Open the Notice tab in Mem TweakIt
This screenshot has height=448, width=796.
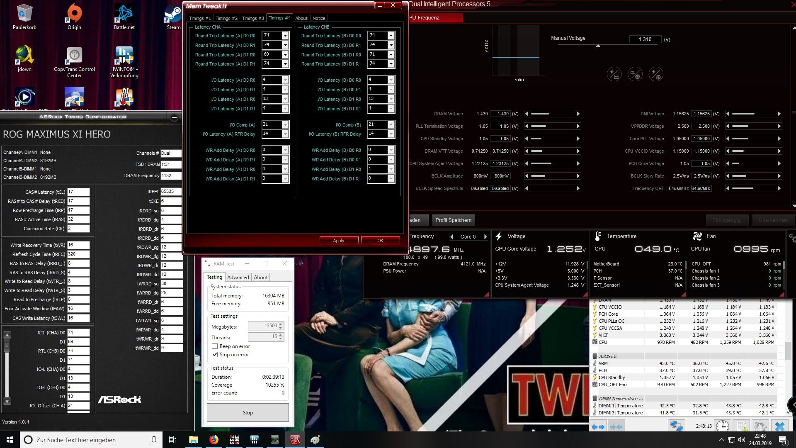click(x=319, y=18)
